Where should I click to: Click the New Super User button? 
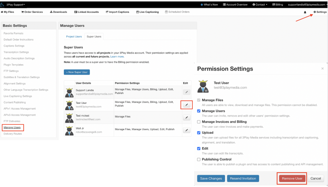77,72
